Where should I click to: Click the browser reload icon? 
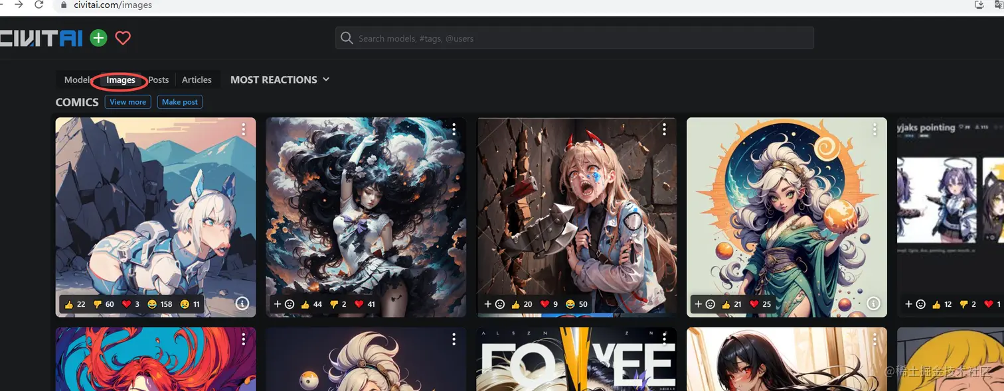[x=39, y=5]
